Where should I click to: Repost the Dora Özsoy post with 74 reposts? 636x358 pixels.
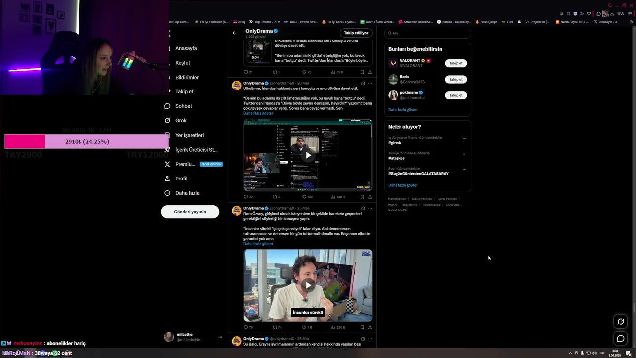pos(277,327)
